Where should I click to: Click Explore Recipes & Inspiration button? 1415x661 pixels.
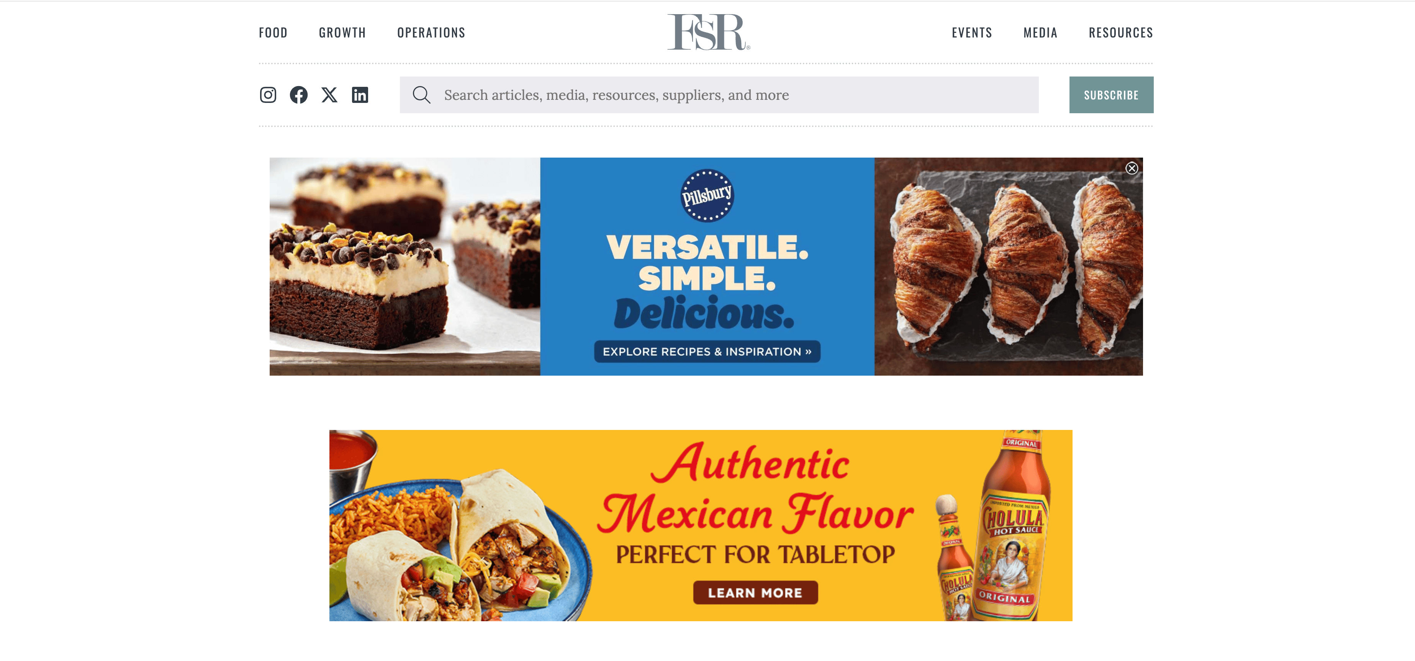pyautogui.click(x=707, y=352)
